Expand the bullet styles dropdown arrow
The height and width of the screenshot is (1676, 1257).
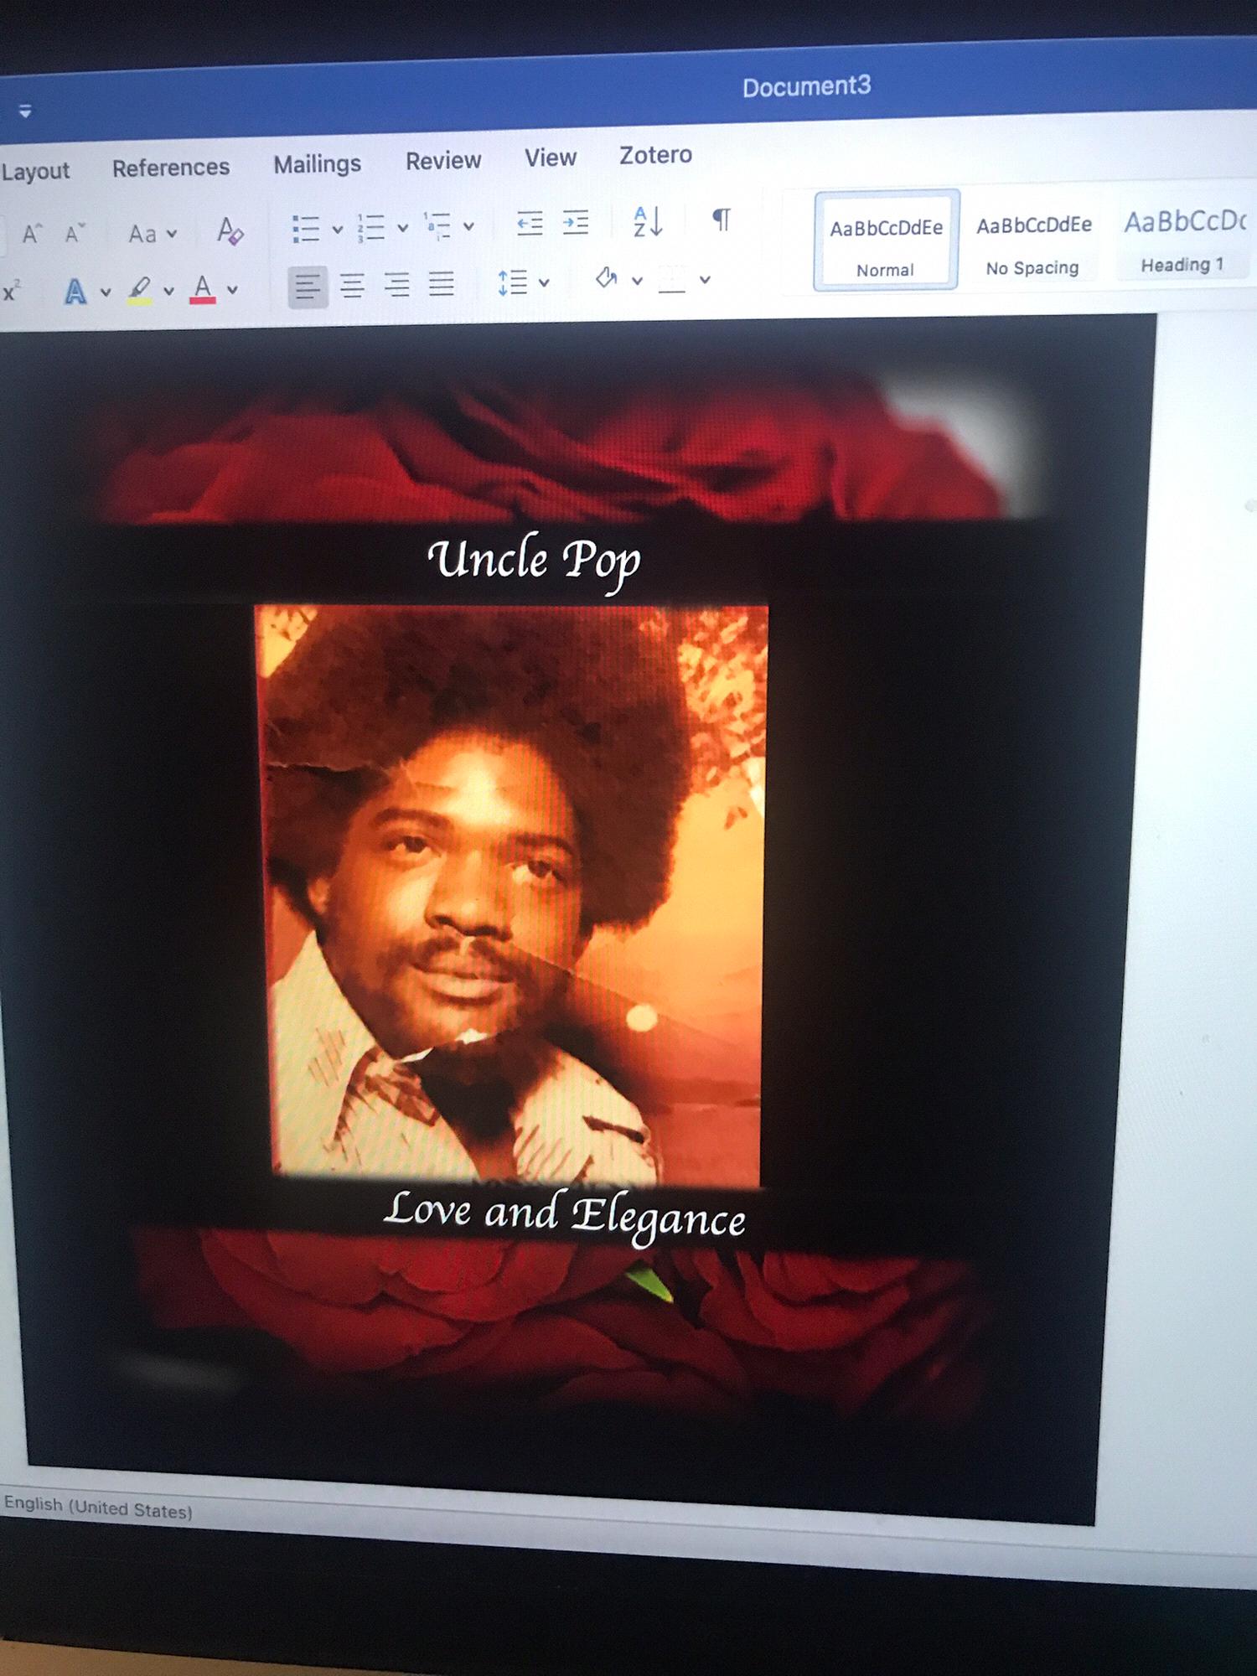click(x=337, y=229)
